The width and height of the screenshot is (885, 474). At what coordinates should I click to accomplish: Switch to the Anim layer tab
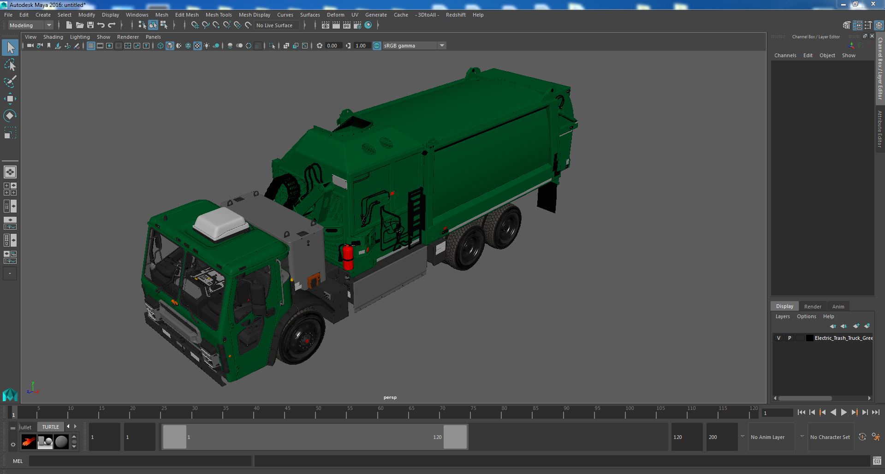click(838, 307)
